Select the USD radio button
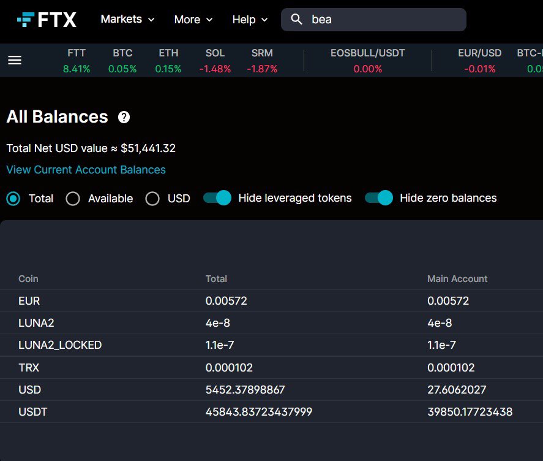Viewport: 543px width, 461px height. (x=152, y=199)
